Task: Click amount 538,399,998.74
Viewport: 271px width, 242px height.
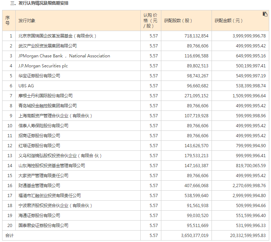Action: click(251, 86)
